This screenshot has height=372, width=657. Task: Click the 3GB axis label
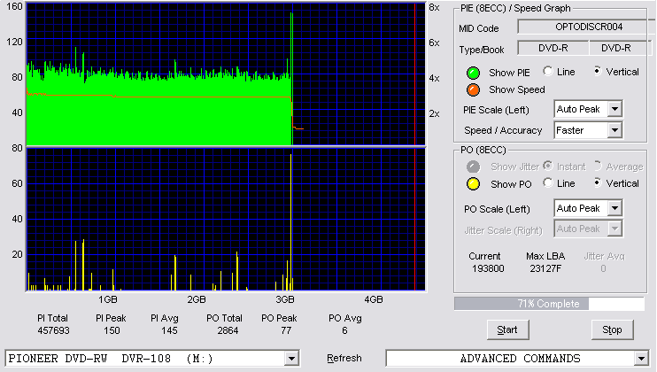285,299
